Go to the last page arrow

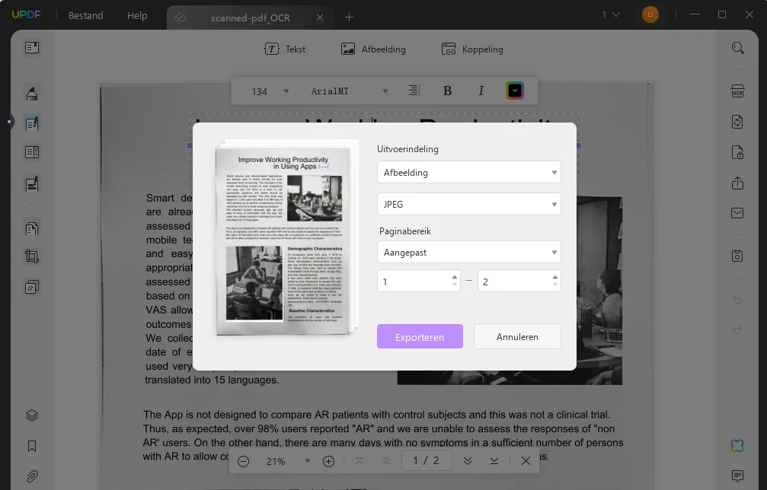[x=494, y=461]
